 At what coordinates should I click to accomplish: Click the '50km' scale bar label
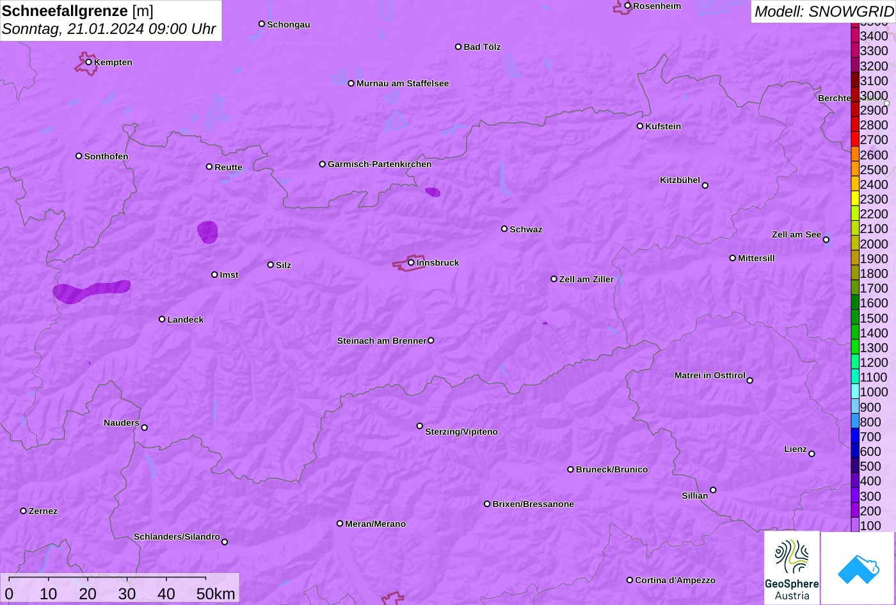point(216,594)
